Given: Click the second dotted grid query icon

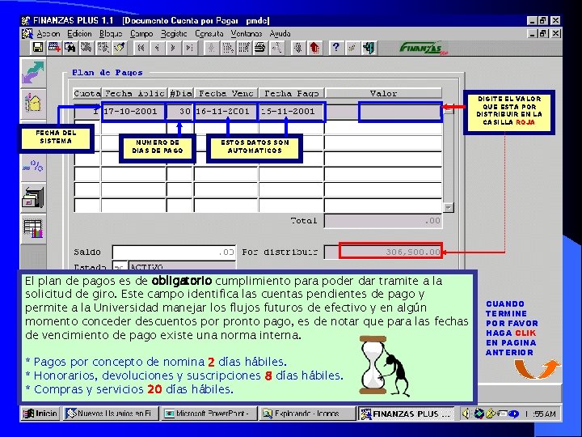Looking at the screenshot, I should pyautogui.click(x=244, y=48).
